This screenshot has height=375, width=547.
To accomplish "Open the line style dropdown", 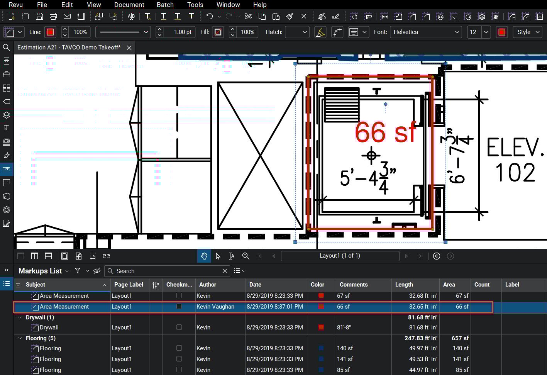I will pyautogui.click(x=123, y=32).
